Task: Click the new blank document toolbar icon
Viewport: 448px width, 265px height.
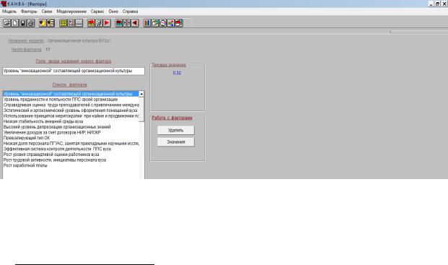Action: pos(15,23)
